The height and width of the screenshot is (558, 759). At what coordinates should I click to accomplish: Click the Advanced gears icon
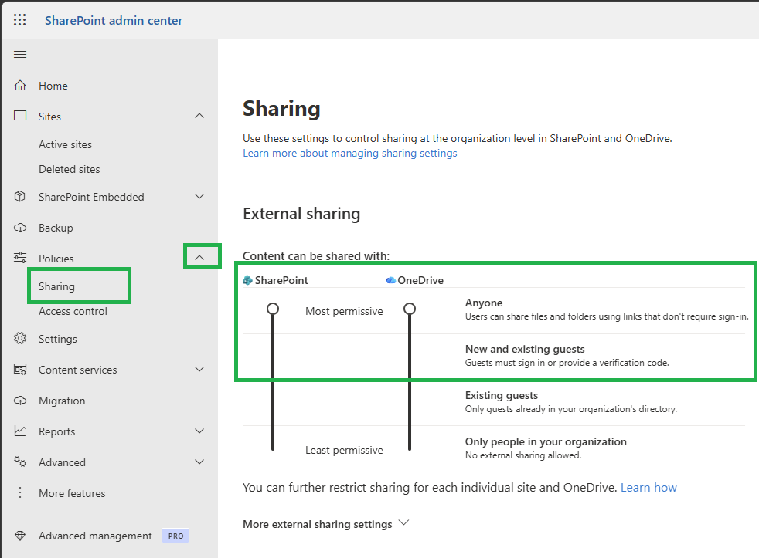pyautogui.click(x=20, y=462)
